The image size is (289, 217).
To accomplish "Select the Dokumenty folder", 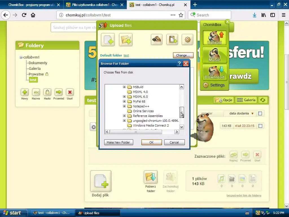I will point(38,63).
